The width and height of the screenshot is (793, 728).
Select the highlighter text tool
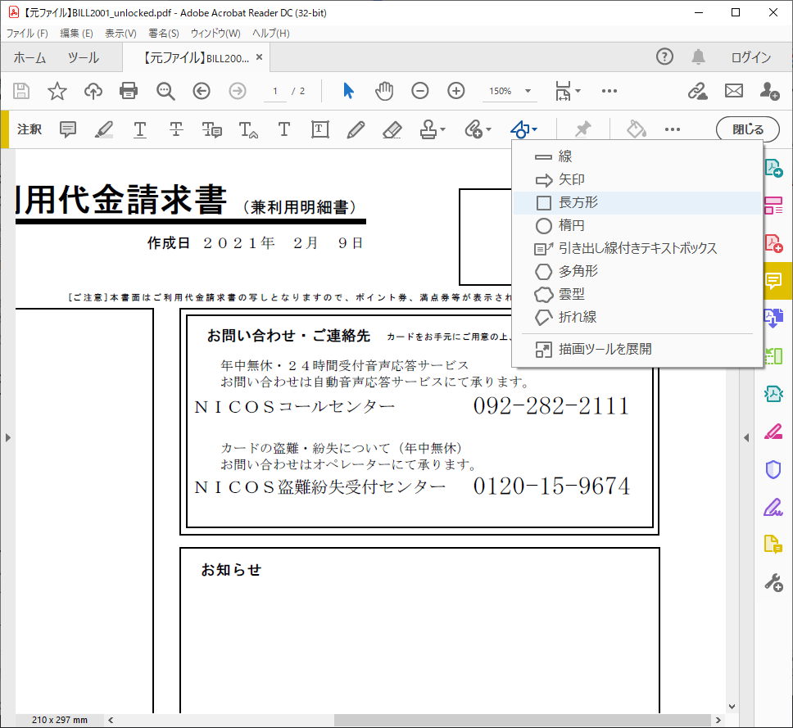click(x=104, y=129)
